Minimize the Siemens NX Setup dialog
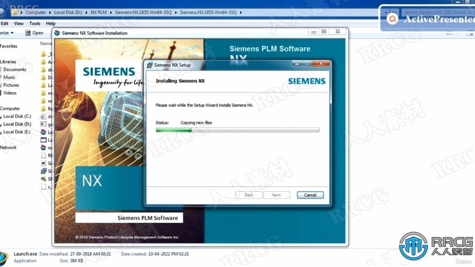475x267 pixels. [297, 64]
